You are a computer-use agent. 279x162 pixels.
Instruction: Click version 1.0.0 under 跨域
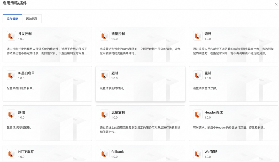[21, 118]
